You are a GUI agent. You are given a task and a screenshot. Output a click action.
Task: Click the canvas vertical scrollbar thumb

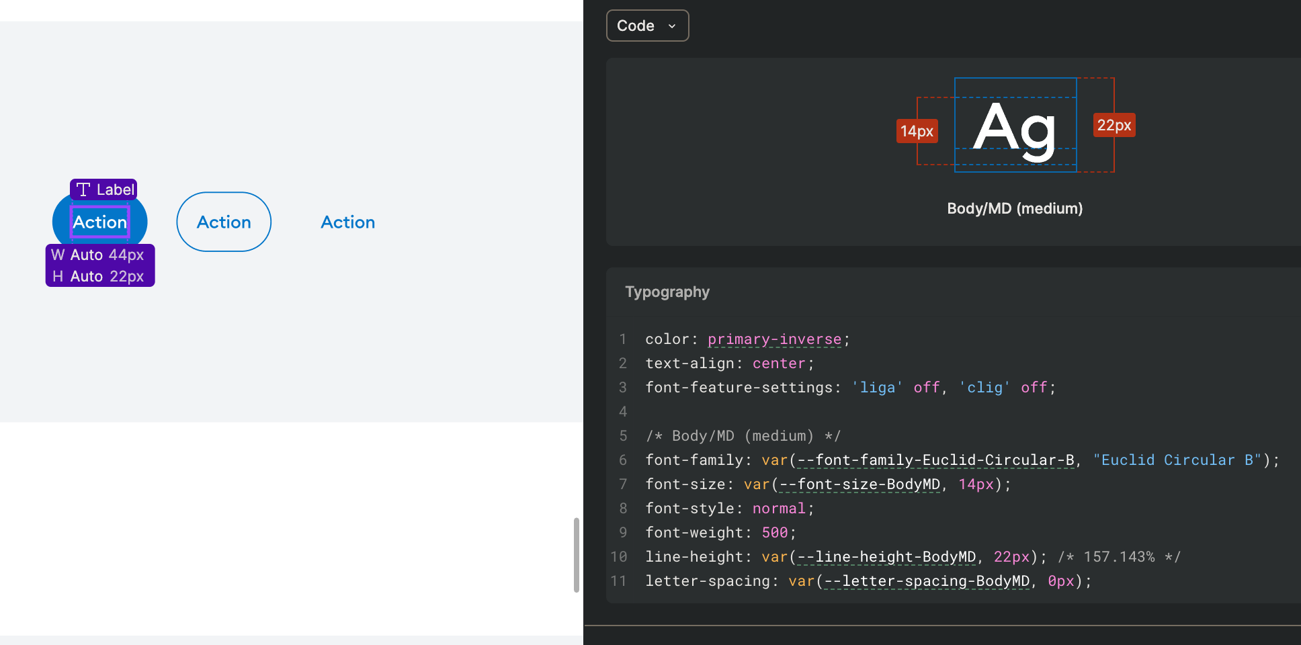tap(576, 555)
